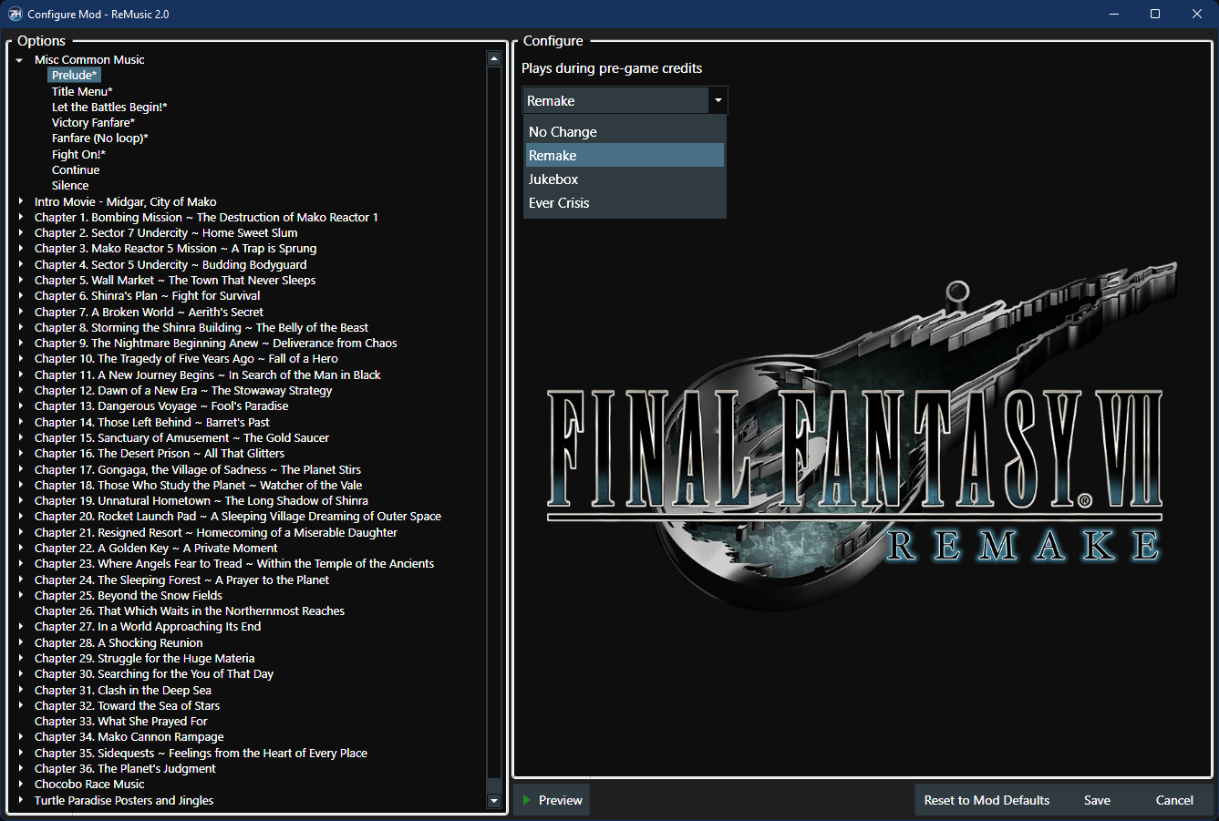This screenshot has height=821, width=1219.
Task: Select Chapter 25. Beyond the Snow Fields
Action: click(x=129, y=596)
